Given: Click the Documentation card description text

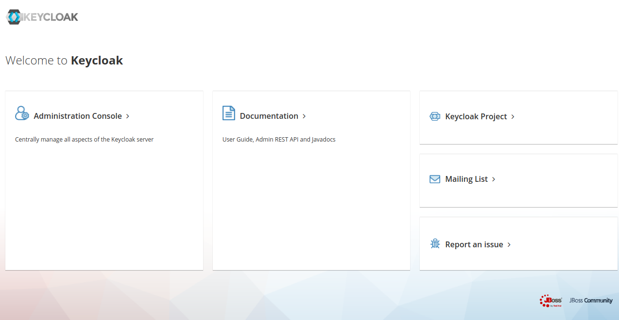Looking at the screenshot, I should click(x=278, y=139).
